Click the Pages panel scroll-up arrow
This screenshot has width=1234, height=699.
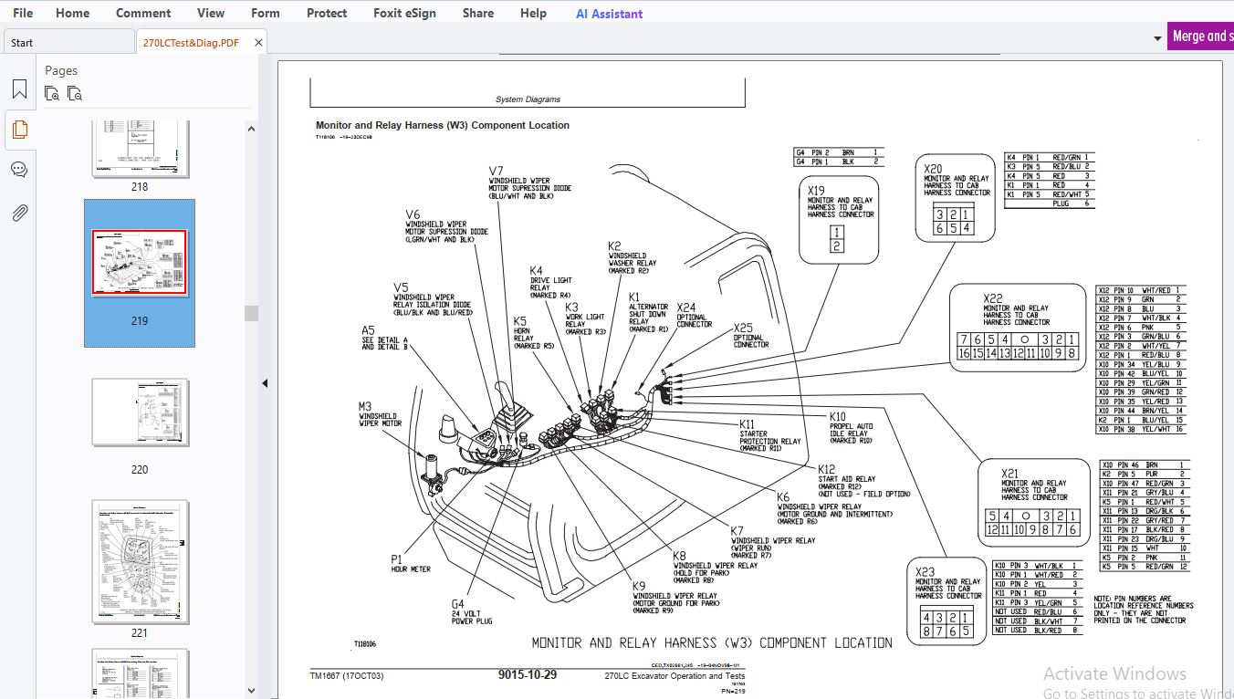251,130
